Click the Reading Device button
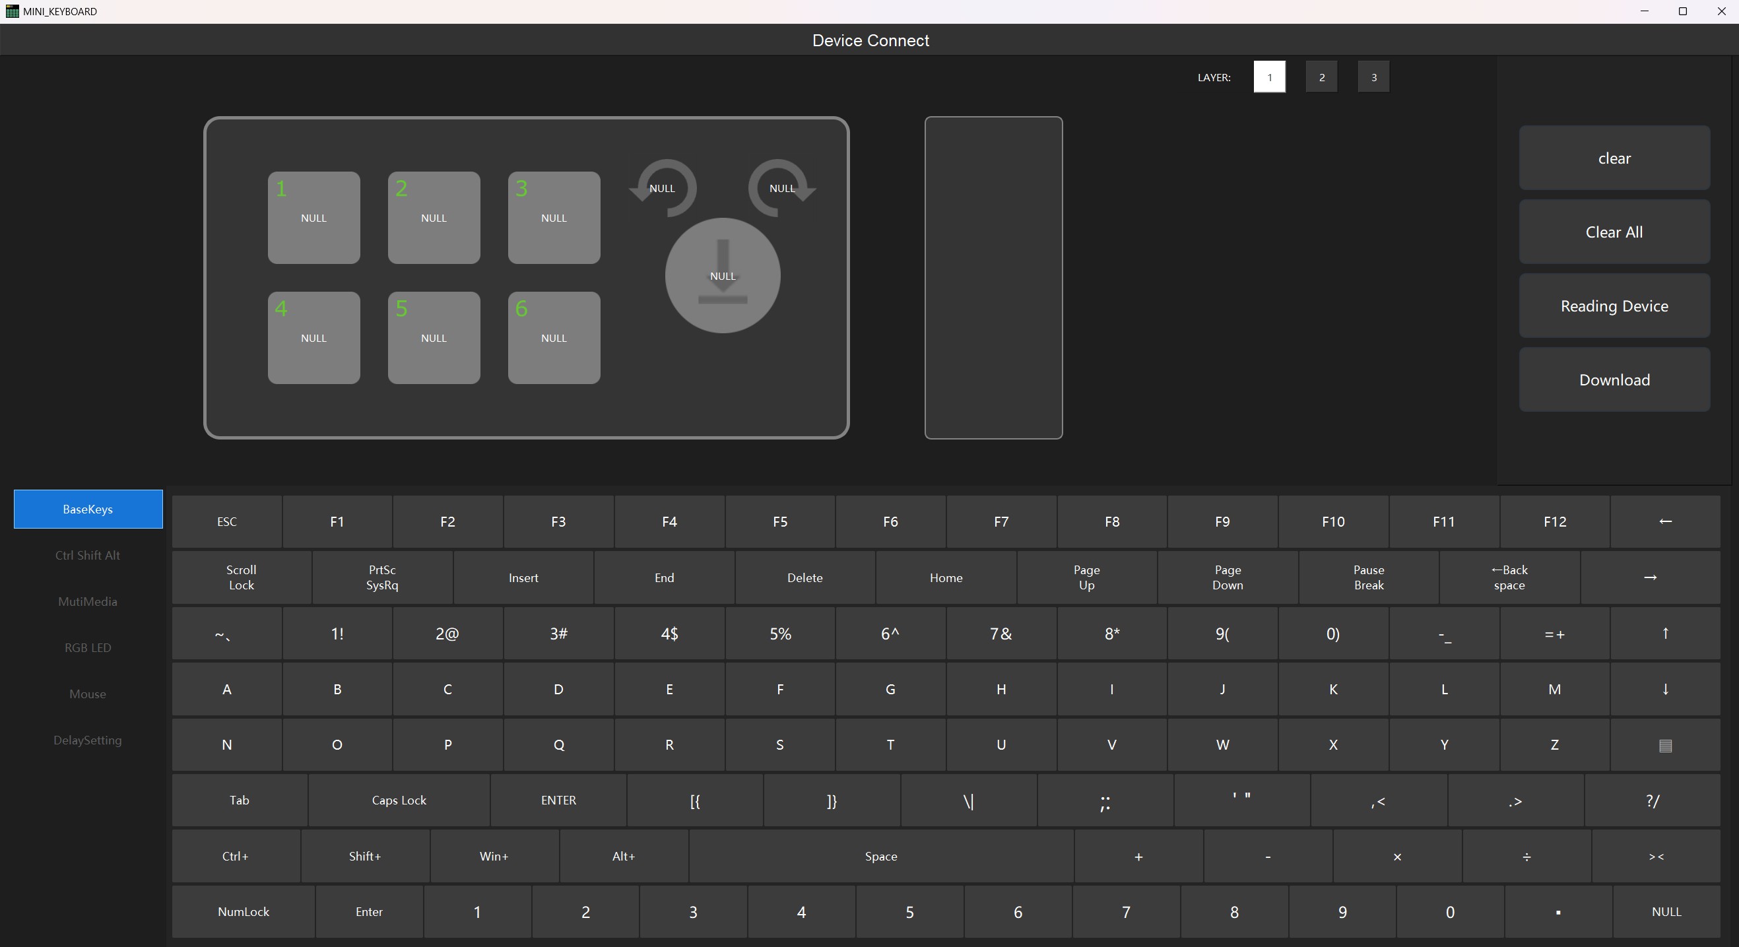The height and width of the screenshot is (947, 1739). click(1614, 306)
